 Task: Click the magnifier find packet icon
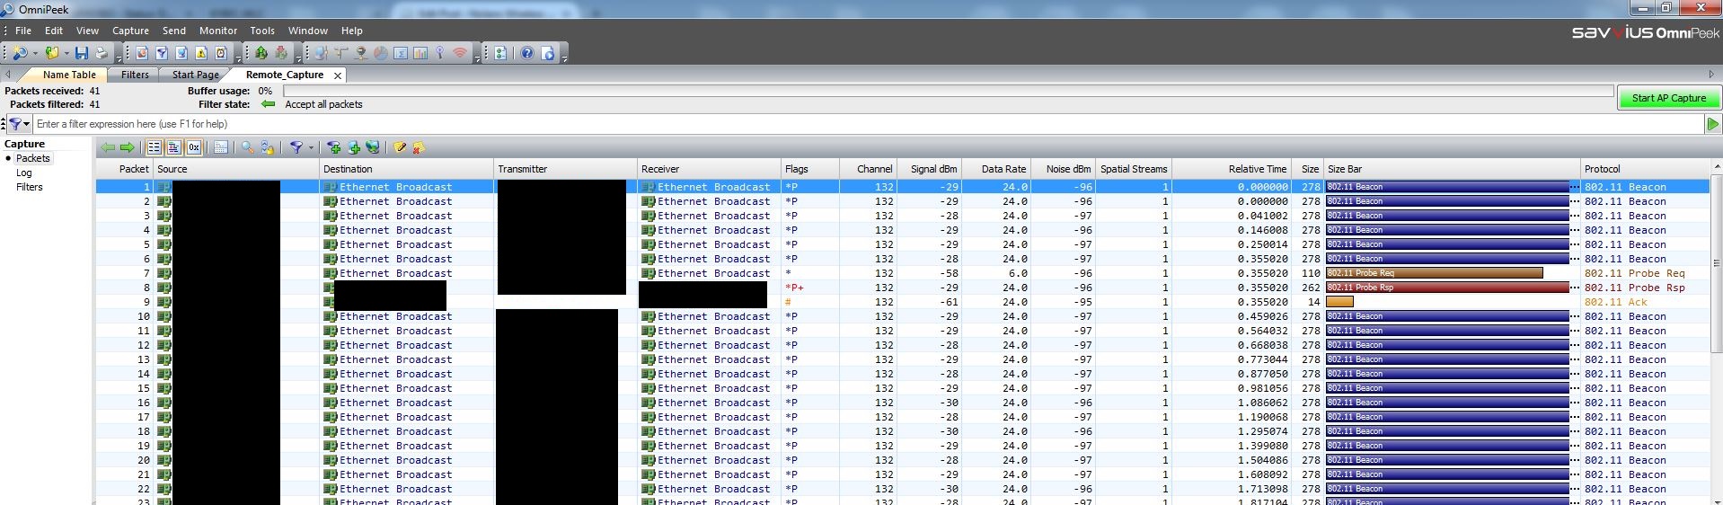(x=247, y=147)
